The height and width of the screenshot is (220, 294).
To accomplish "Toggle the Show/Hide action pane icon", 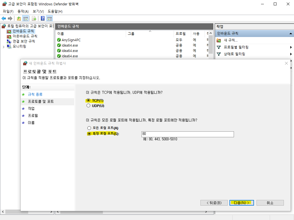I will coord(50,18).
